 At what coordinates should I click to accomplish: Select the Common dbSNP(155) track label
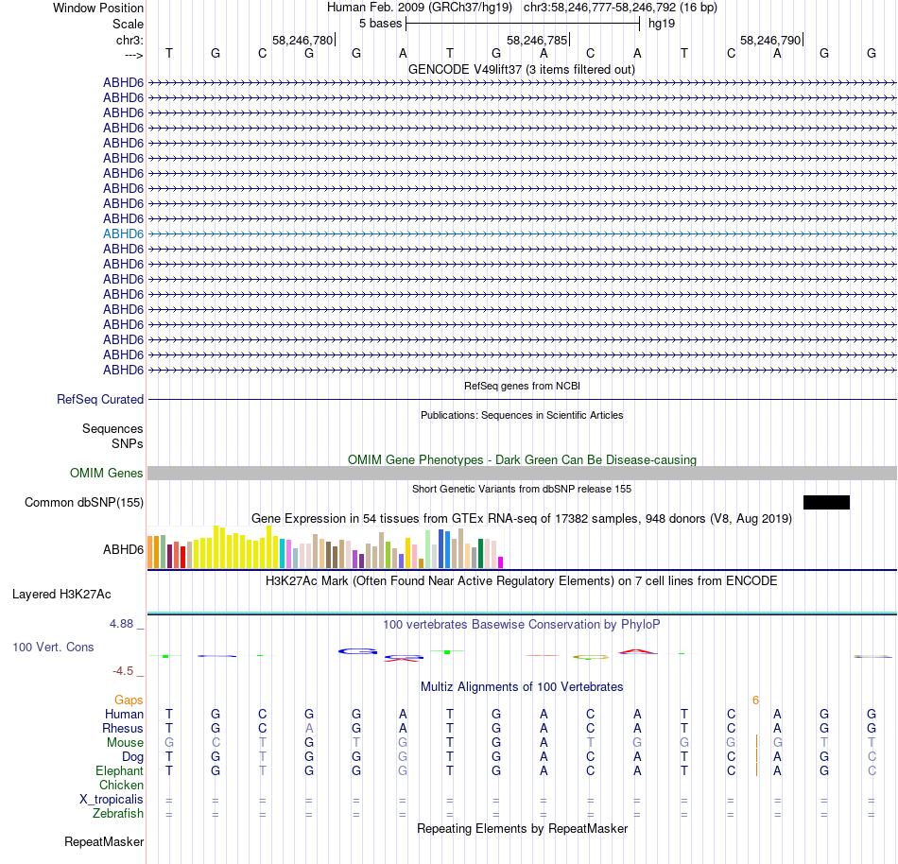tap(84, 502)
